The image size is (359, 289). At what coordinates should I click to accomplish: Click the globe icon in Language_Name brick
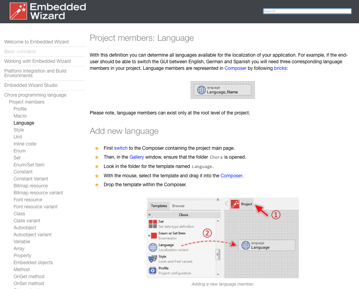(201, 90)
